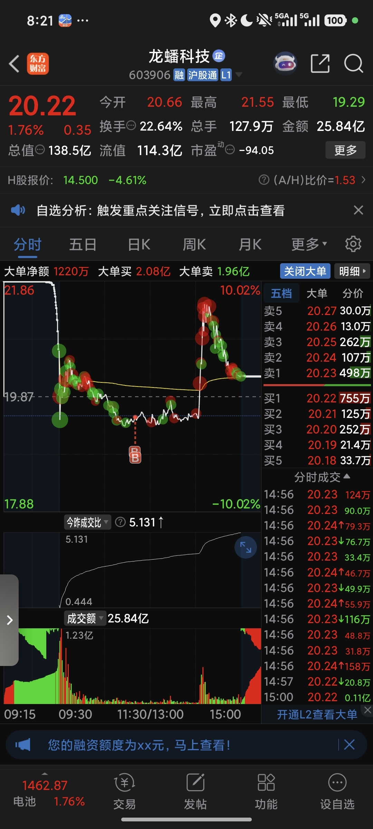This screenshot has height=829, width=373.
Task: Expand the left side drawer arrow
Action: click(9, 620)
